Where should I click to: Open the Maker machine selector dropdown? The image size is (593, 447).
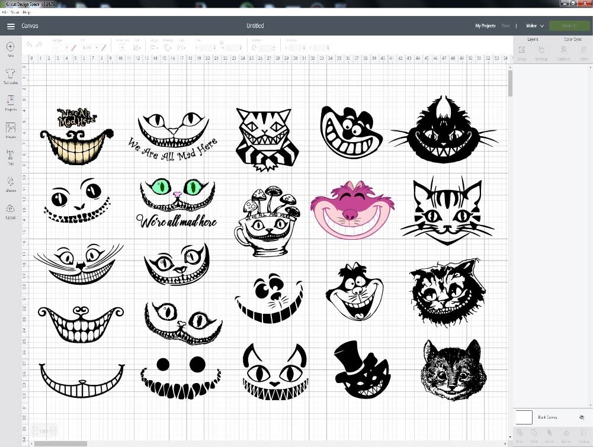[535, 25]
